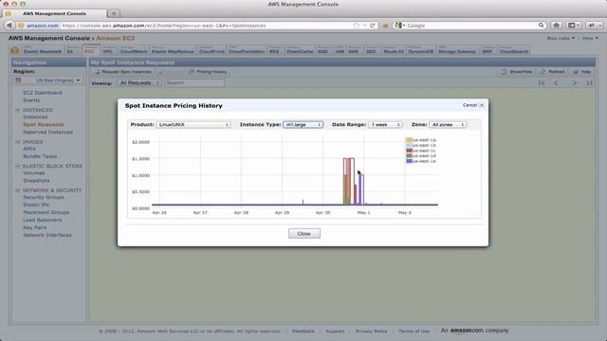This screenshot has height=341, width=607.
Task: Switch to the DynamoDB service tab
Action: coord(421,50)
